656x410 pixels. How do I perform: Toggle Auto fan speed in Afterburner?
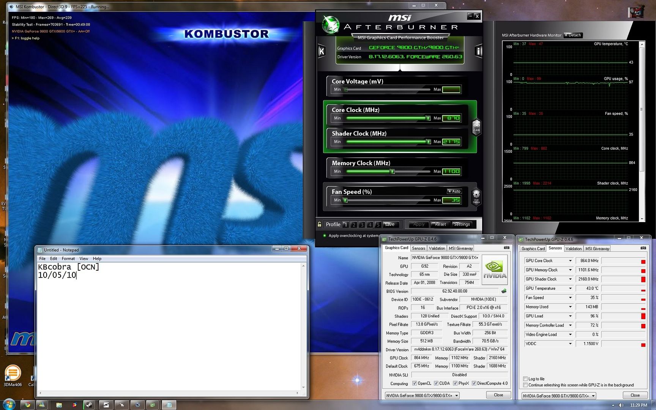(x=454, y=191)
